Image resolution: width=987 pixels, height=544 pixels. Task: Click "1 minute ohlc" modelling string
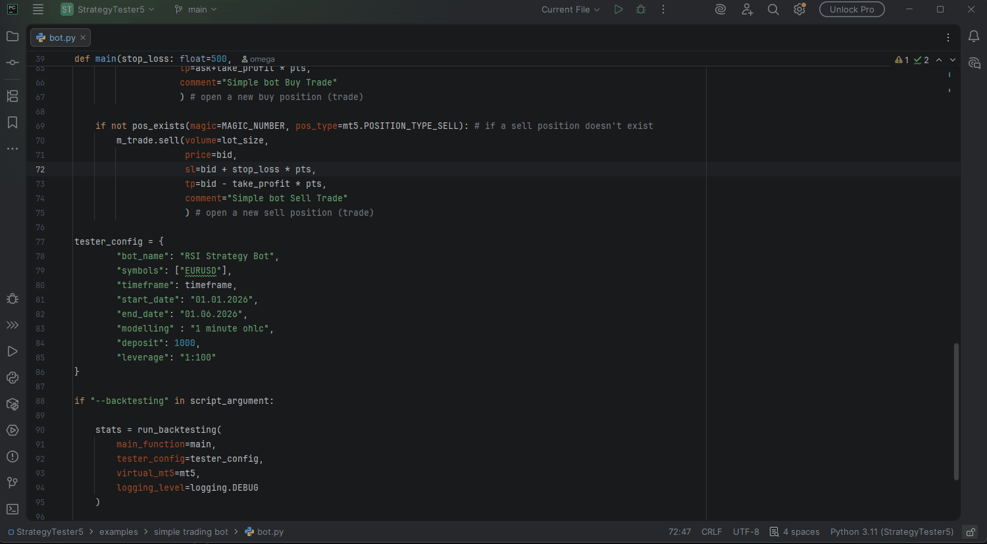[230, 328]
